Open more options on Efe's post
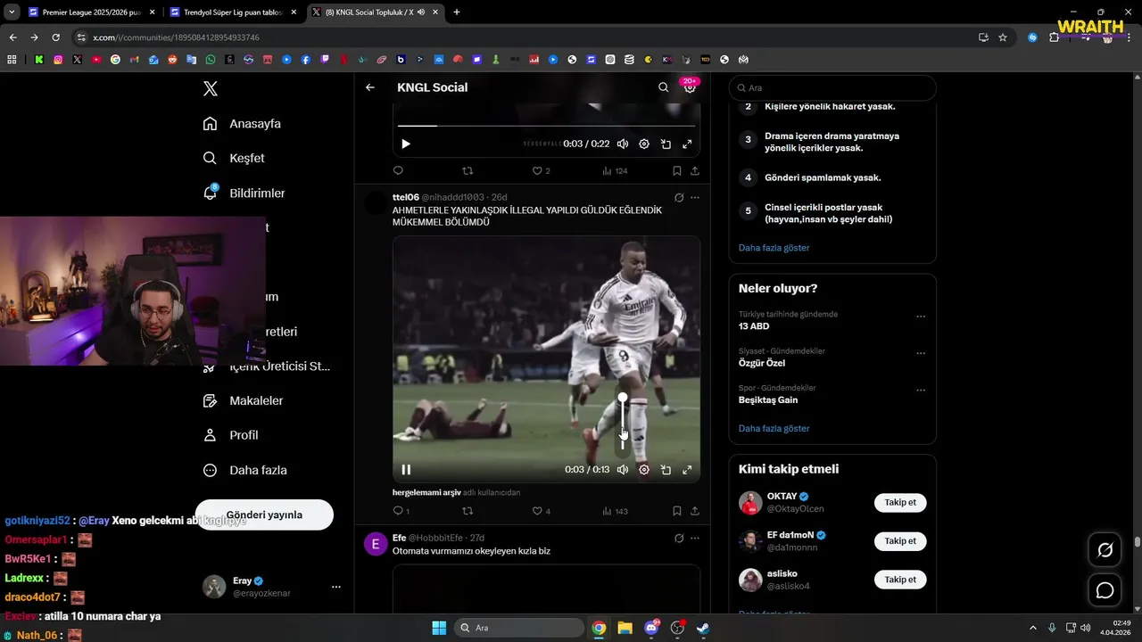Viewport: 1142px width, 642px height. coord(695,539)
